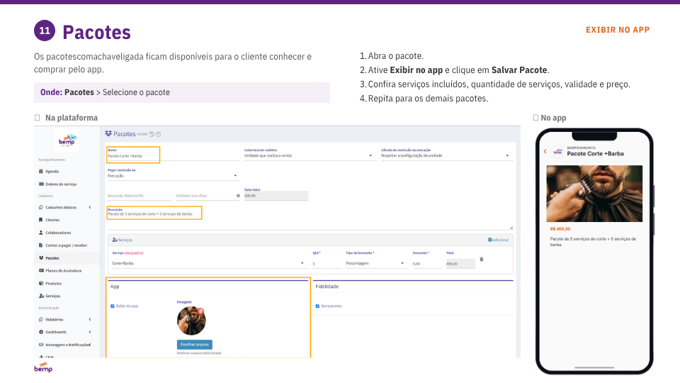The width and height of the screenshot is (680, 383).
Task: Click the Desconto field 0,00
Action: click(426, 264)
